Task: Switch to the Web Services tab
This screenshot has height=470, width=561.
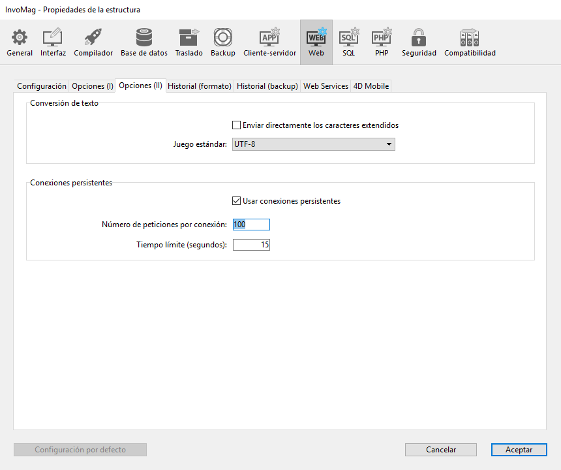Action: [326, 86]
